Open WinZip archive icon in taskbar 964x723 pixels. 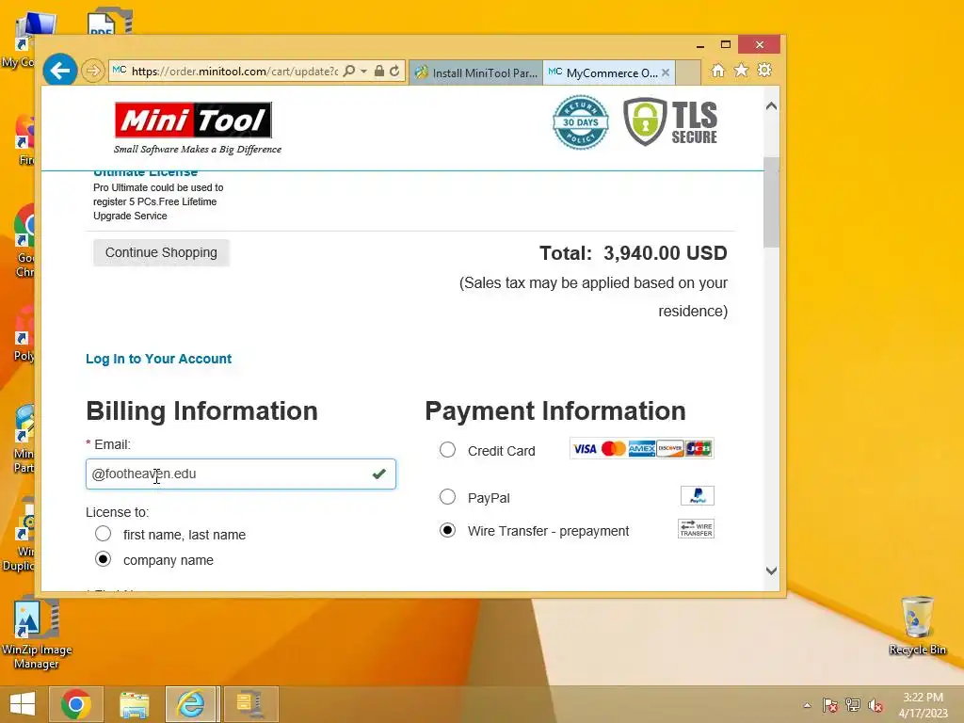tap(249, 704)
